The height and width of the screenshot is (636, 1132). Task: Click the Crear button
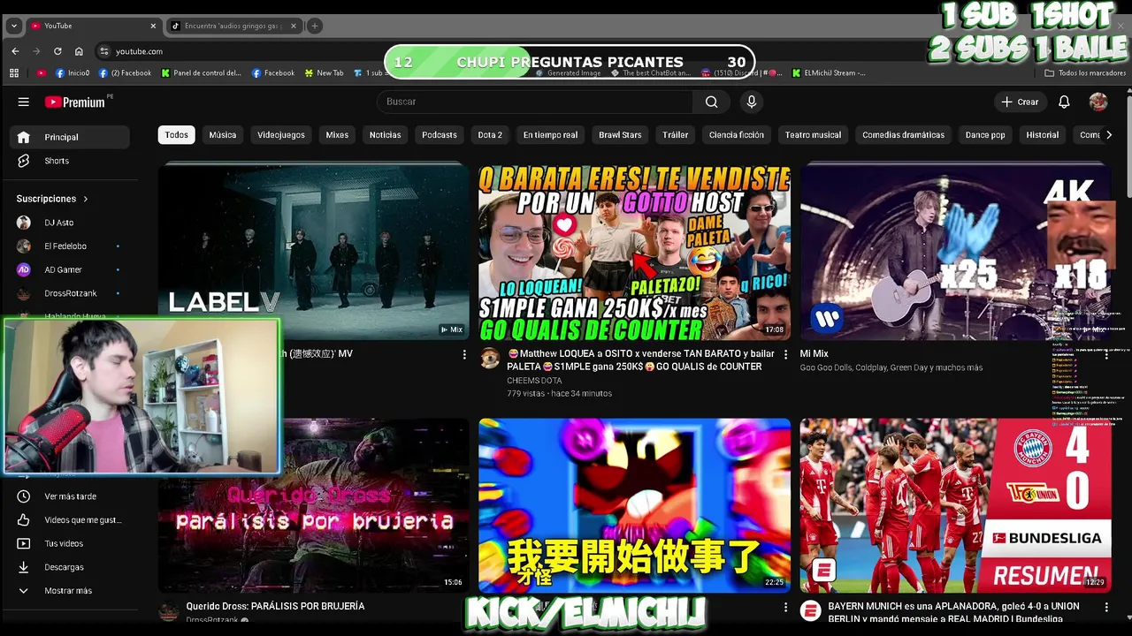(x=1020, y=102)
